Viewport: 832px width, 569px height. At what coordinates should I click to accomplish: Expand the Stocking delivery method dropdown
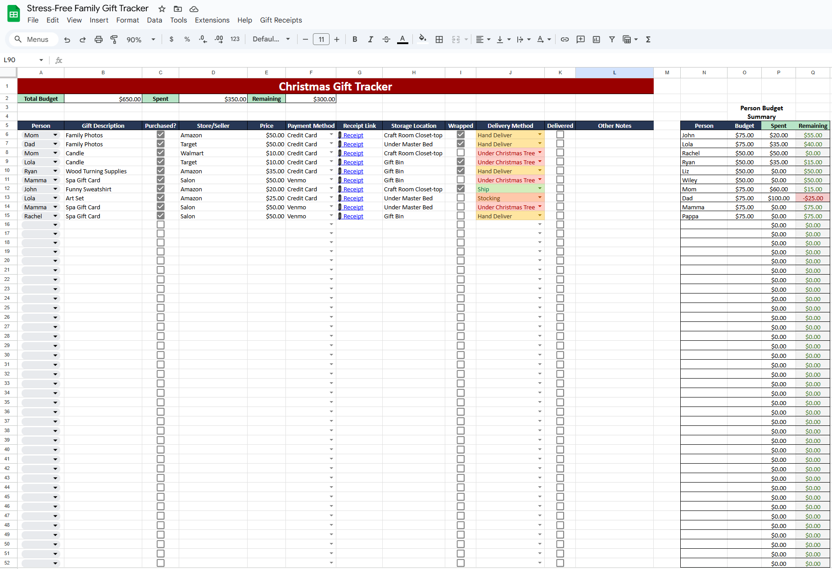coord(539,198)
